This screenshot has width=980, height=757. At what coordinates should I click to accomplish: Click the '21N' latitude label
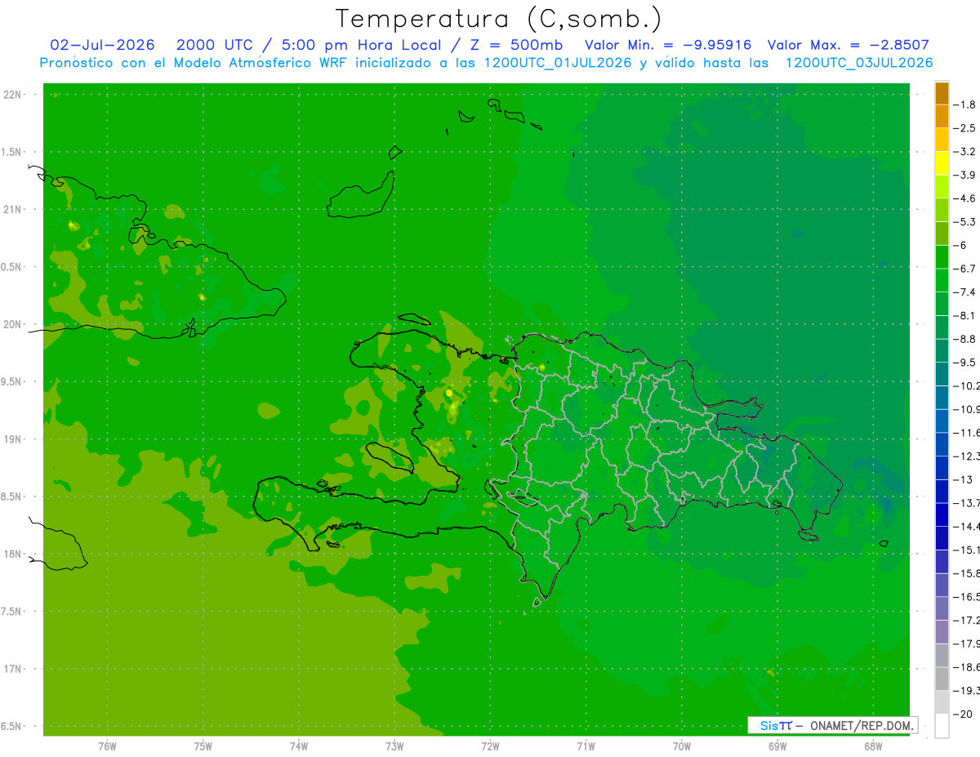(x=14, y=209)
